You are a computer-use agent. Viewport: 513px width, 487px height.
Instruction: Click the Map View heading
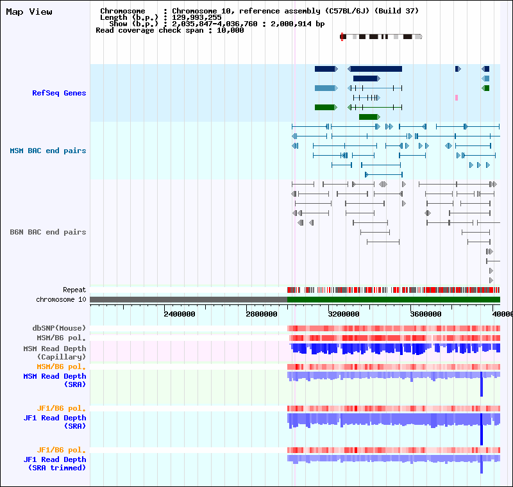click(29, 12)
